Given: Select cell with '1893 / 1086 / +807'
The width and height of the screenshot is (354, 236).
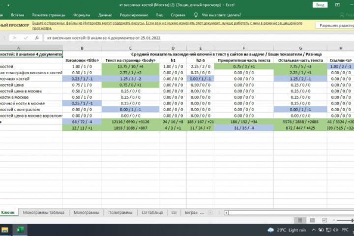Looking at the screenshot, I should (x=130, y=128).
